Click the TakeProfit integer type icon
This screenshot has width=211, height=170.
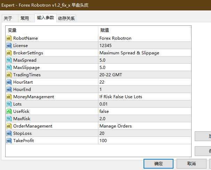tap(9, 141)
